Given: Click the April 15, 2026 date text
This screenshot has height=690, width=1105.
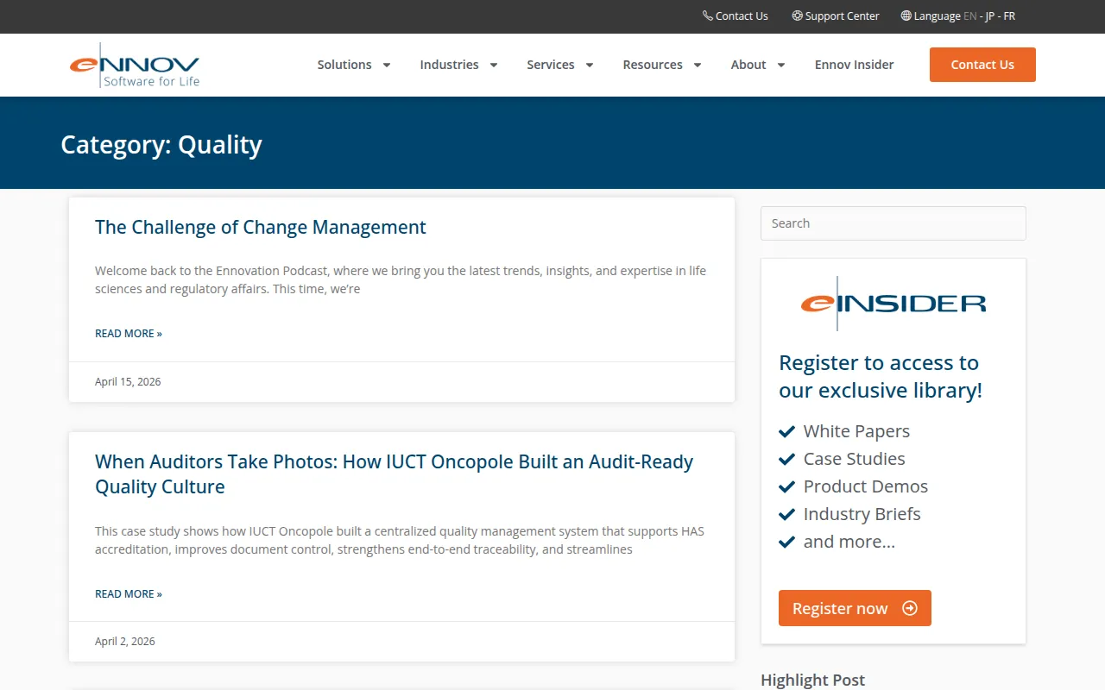Looking at the screenshot, I should [x=128, y=381].
